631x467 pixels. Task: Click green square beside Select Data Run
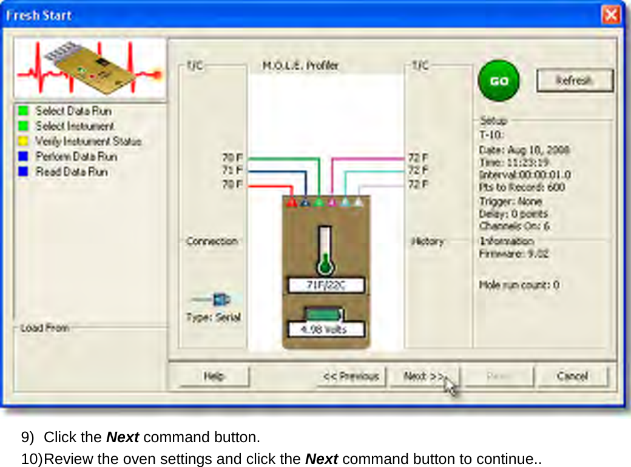click(23, 110)
